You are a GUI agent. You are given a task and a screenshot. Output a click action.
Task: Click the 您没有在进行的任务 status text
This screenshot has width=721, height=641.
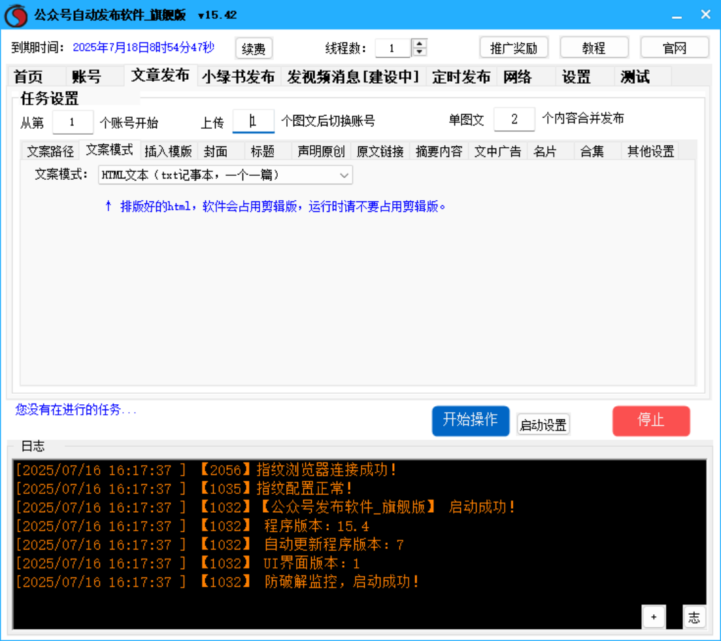tap(76, 409)
